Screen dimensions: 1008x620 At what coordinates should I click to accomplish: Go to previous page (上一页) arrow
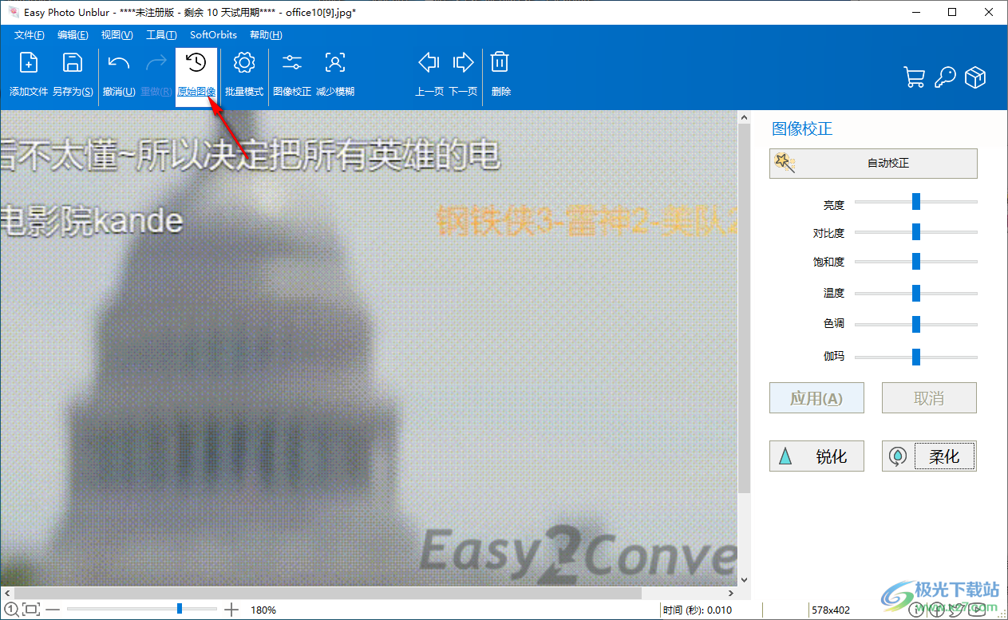pyautogui.click(x=429, y=62)
